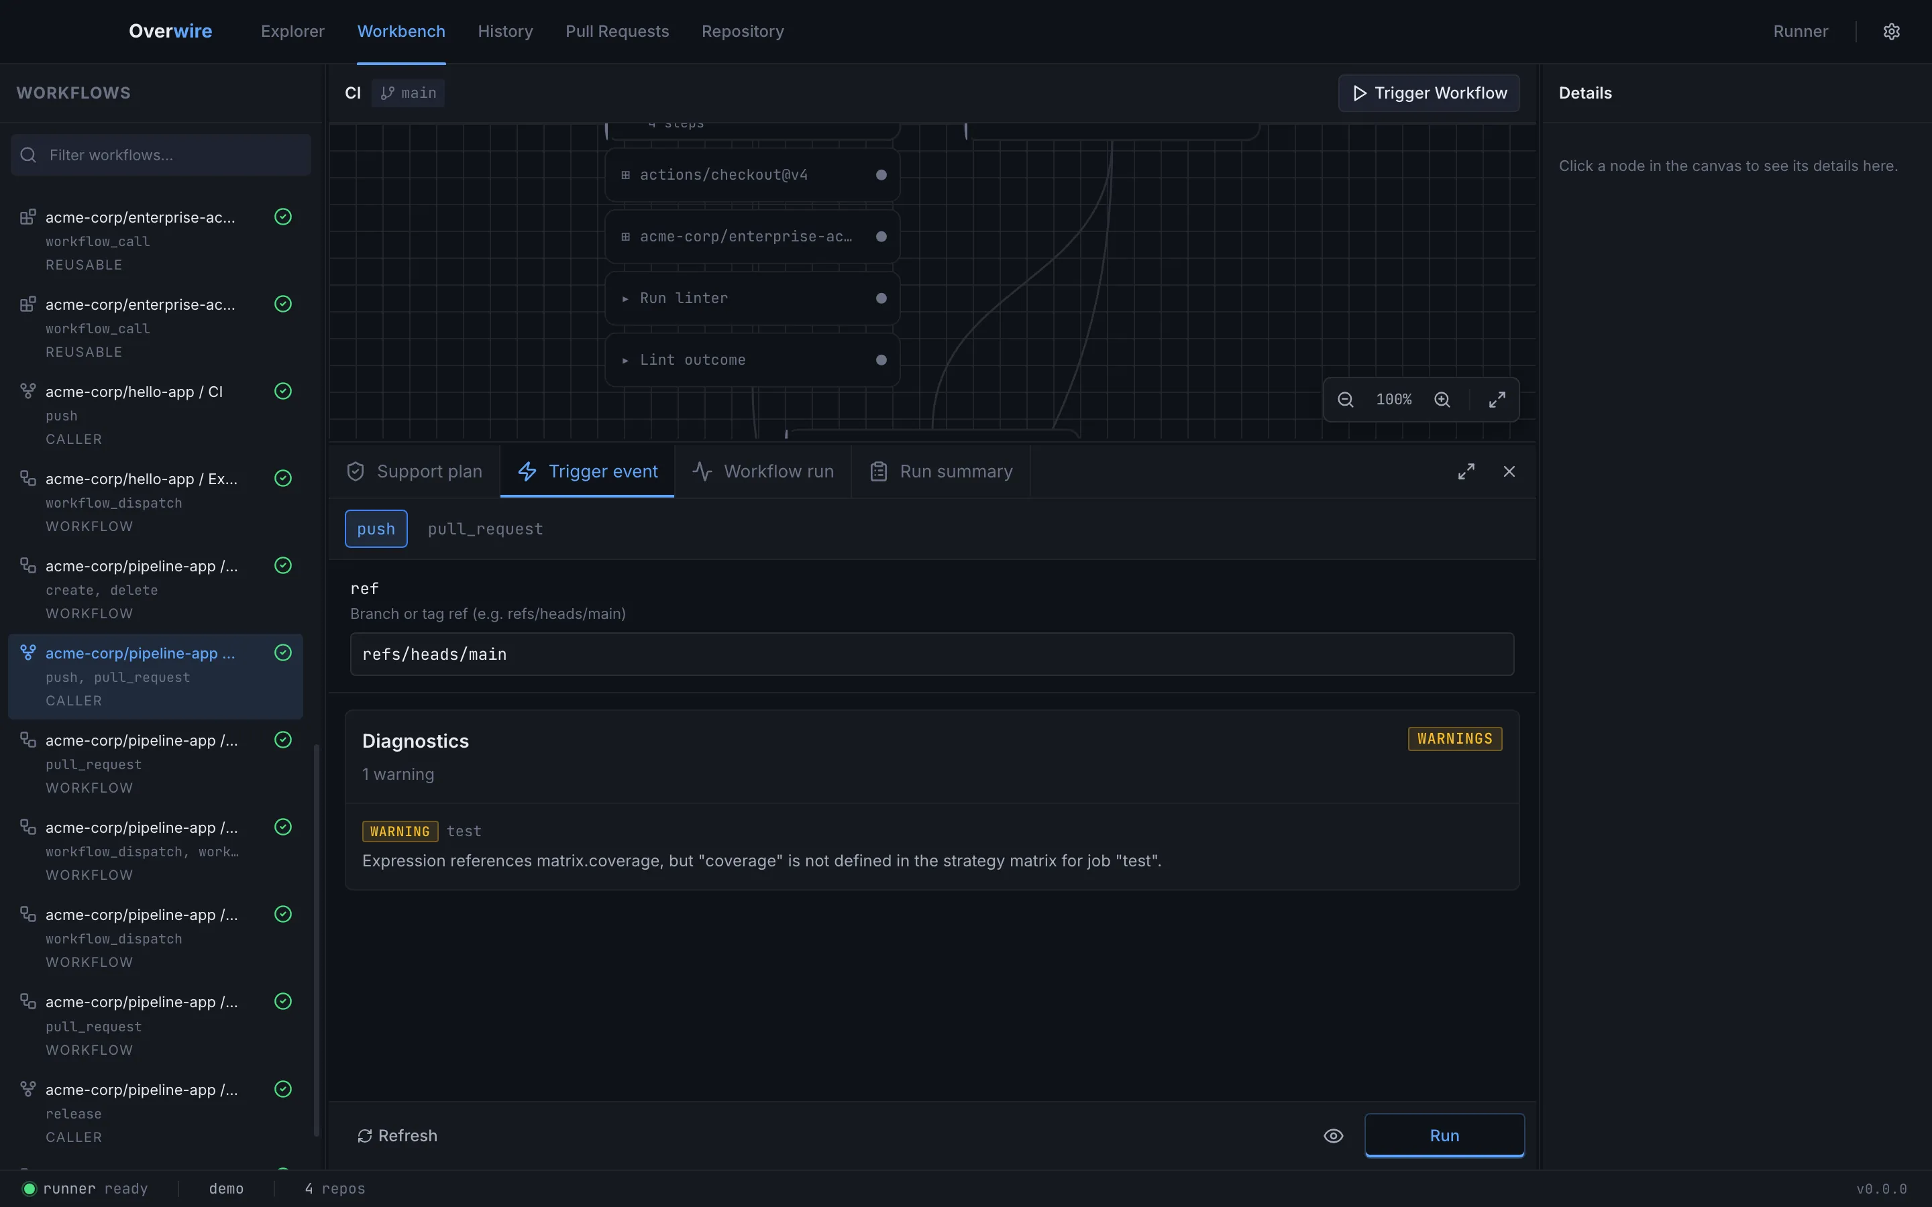Fit canvas to view with the expand icon
The width and height of the screenshot is (1932, 1207).
click(1497, 399)
